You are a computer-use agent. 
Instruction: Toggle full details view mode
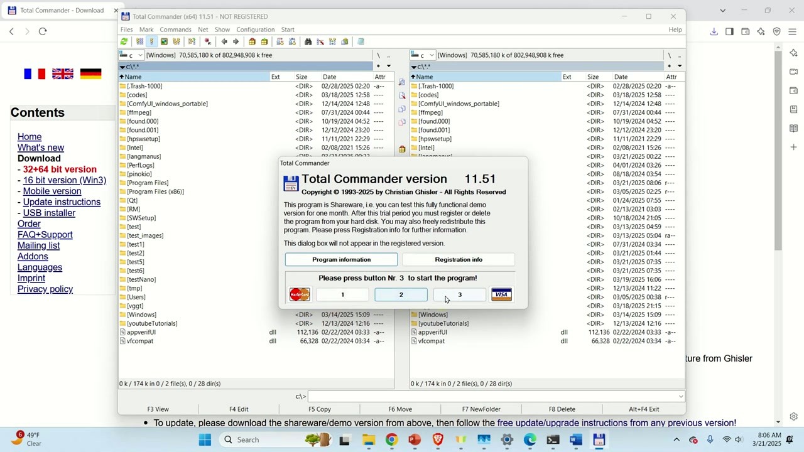pos(151,41)
